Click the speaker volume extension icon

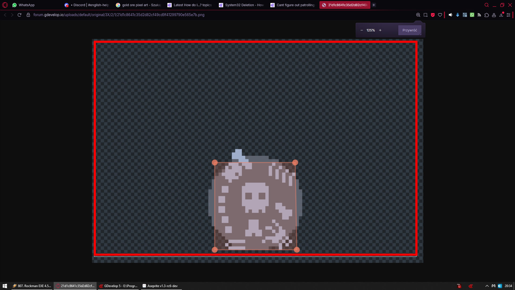click(x=450, y=15)
